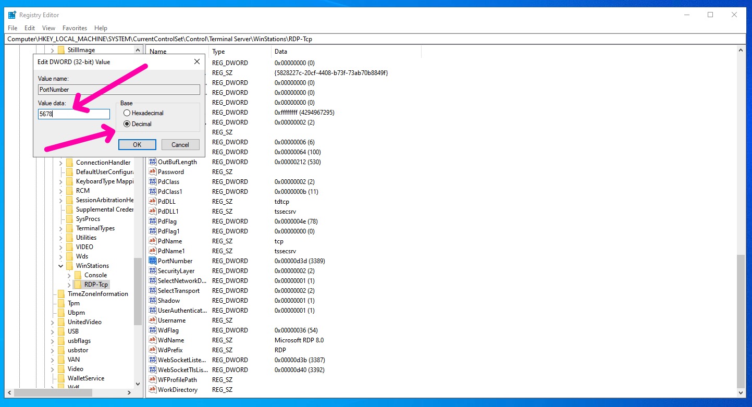The width and height of the screenshot is (752, 407).
Task: Select the OutBufLength DWORD icon
Action: click(x=153, y=162)
